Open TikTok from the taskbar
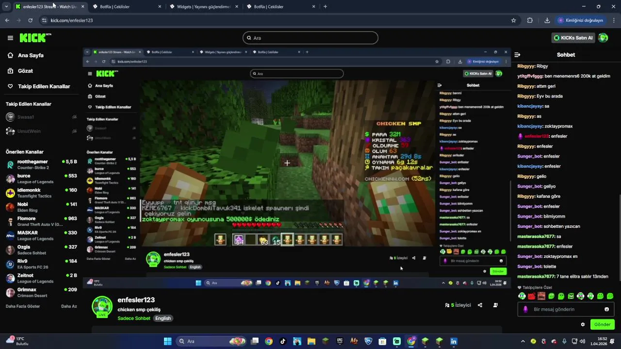The image size is (621, 349). coord(283,341)
